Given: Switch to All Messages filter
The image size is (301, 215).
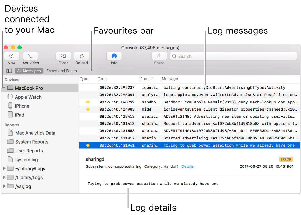Looking at the screenshot, I should coord(29,71).
